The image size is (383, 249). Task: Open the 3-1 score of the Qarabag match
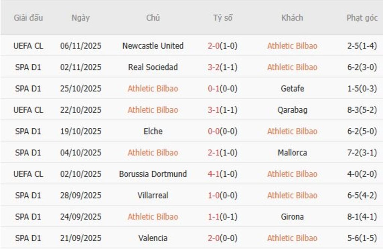pyautogui.click(x=214, y=110)
